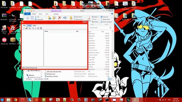Click the expand tree toolbar icon

pos(33,28)
